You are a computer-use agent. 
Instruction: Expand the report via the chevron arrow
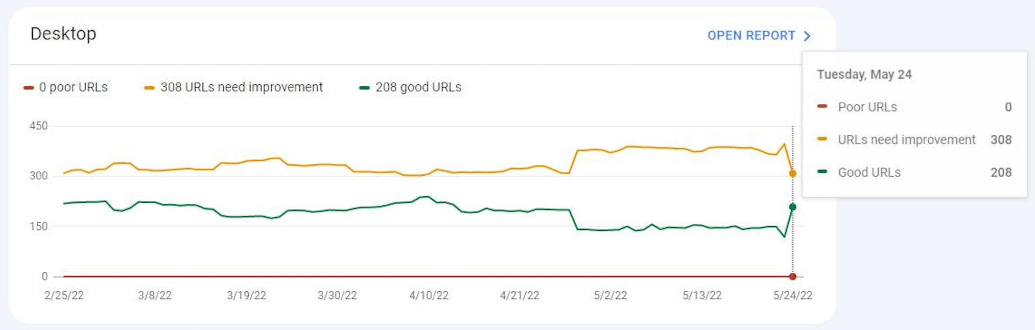807,36
